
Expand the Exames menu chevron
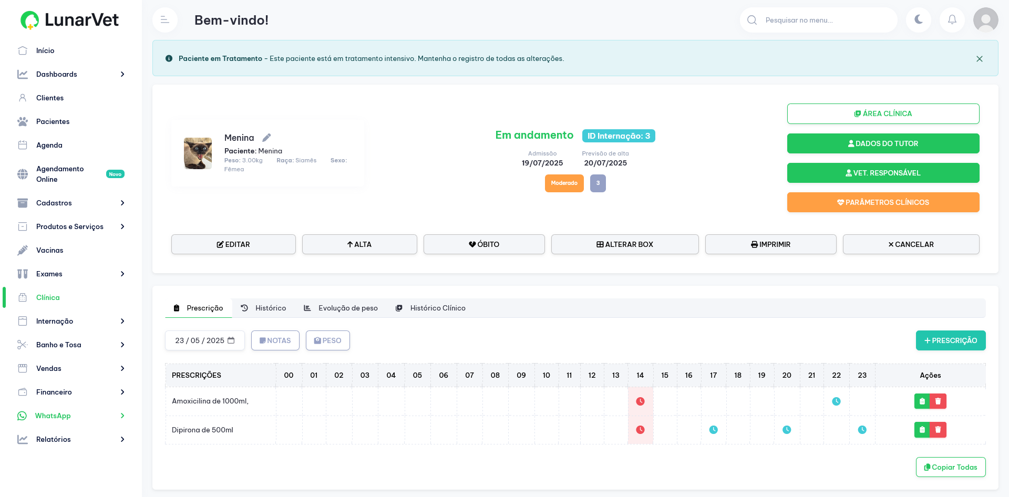pyautogui.click(x=122, y=274)
